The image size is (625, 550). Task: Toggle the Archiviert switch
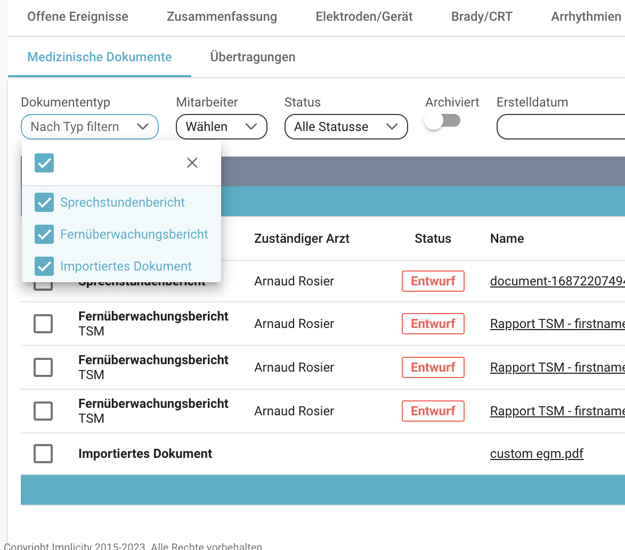pyautogui.click(x=442, y=121)
